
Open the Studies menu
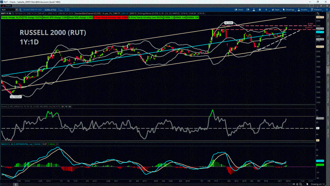pos(302,10)
